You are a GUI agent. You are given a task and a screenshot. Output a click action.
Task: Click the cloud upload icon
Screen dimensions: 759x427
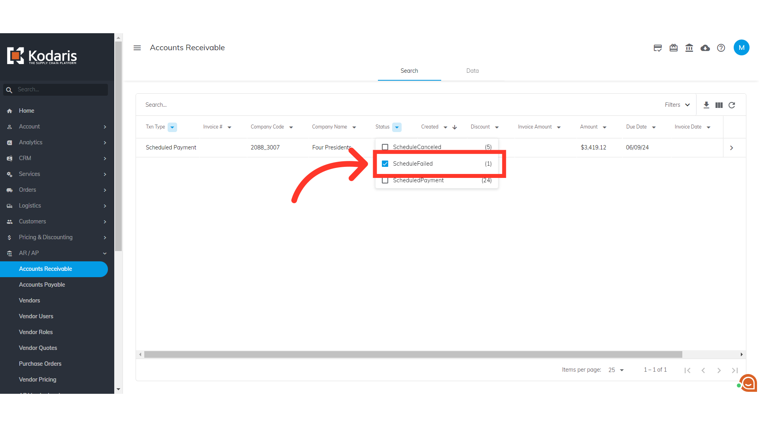705,48
